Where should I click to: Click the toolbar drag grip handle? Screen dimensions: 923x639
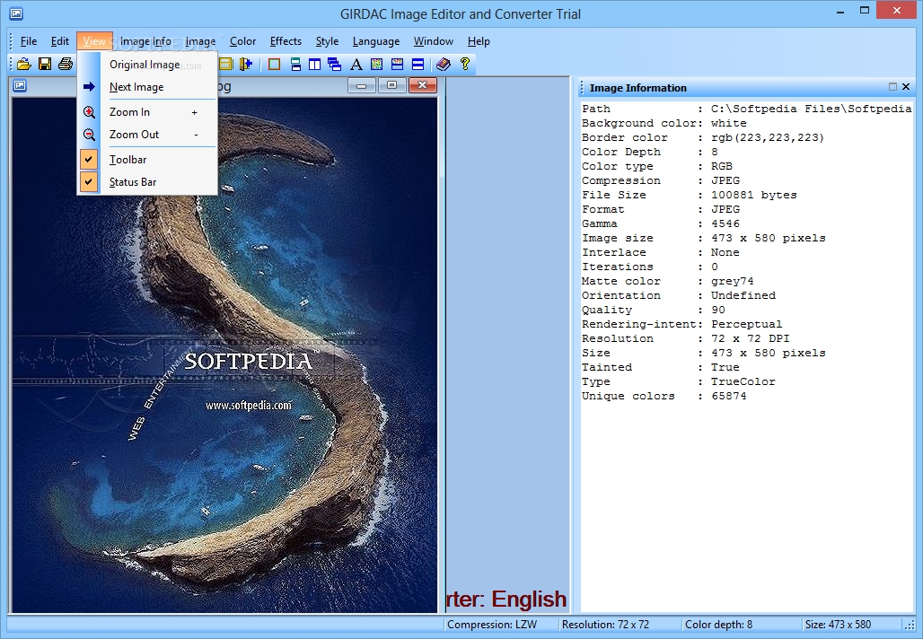coord(11,64)
